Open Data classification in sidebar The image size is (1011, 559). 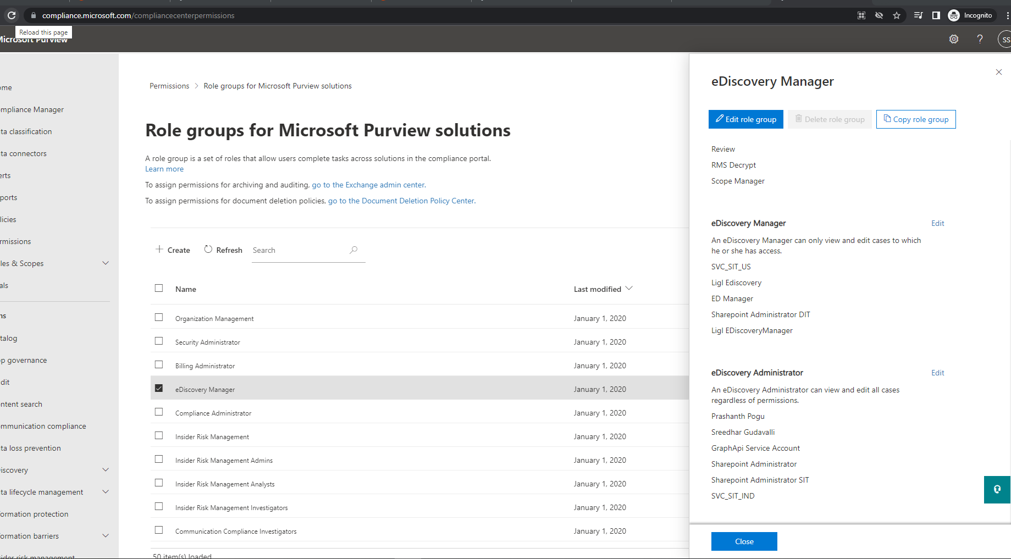(x=26, y=131)
